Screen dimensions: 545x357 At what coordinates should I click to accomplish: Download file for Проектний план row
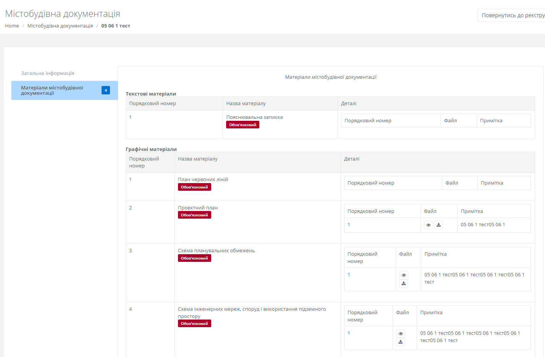click(438, 225)
